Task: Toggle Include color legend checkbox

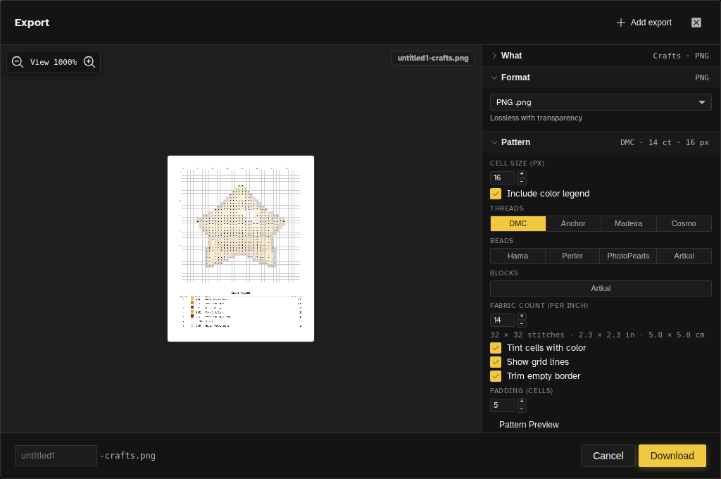Action: [x=496, y=194]
